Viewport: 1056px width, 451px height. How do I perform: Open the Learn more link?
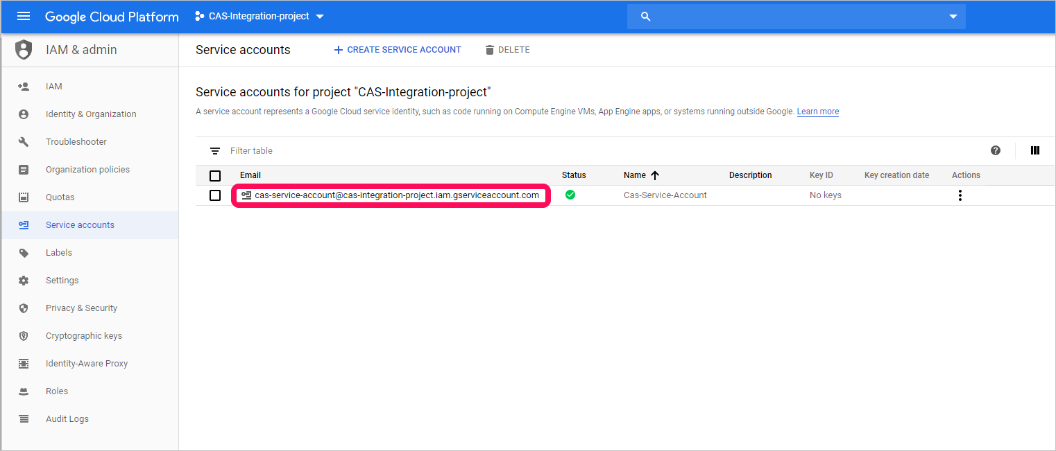point(817,111)
